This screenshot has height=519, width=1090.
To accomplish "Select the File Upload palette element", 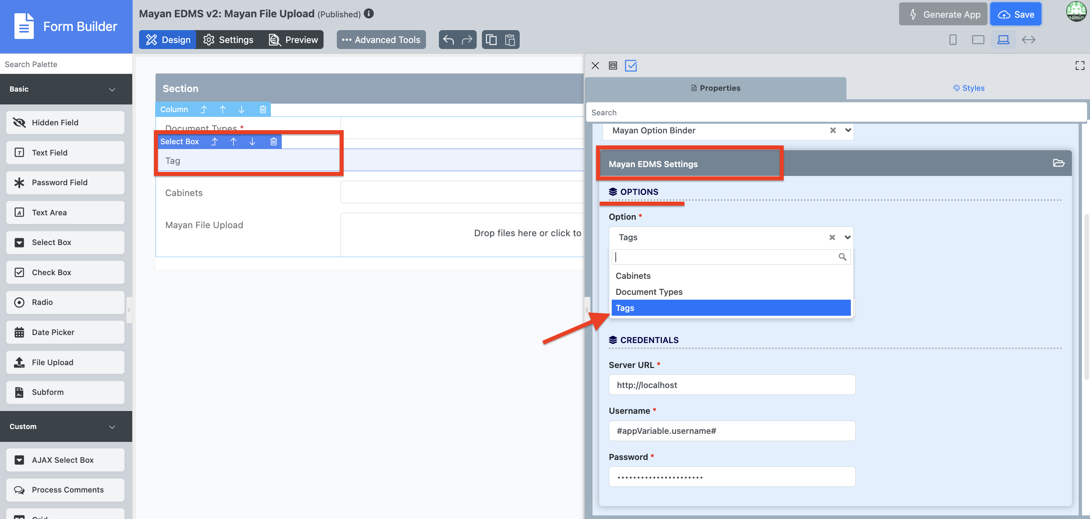I will tap(65, 362).
